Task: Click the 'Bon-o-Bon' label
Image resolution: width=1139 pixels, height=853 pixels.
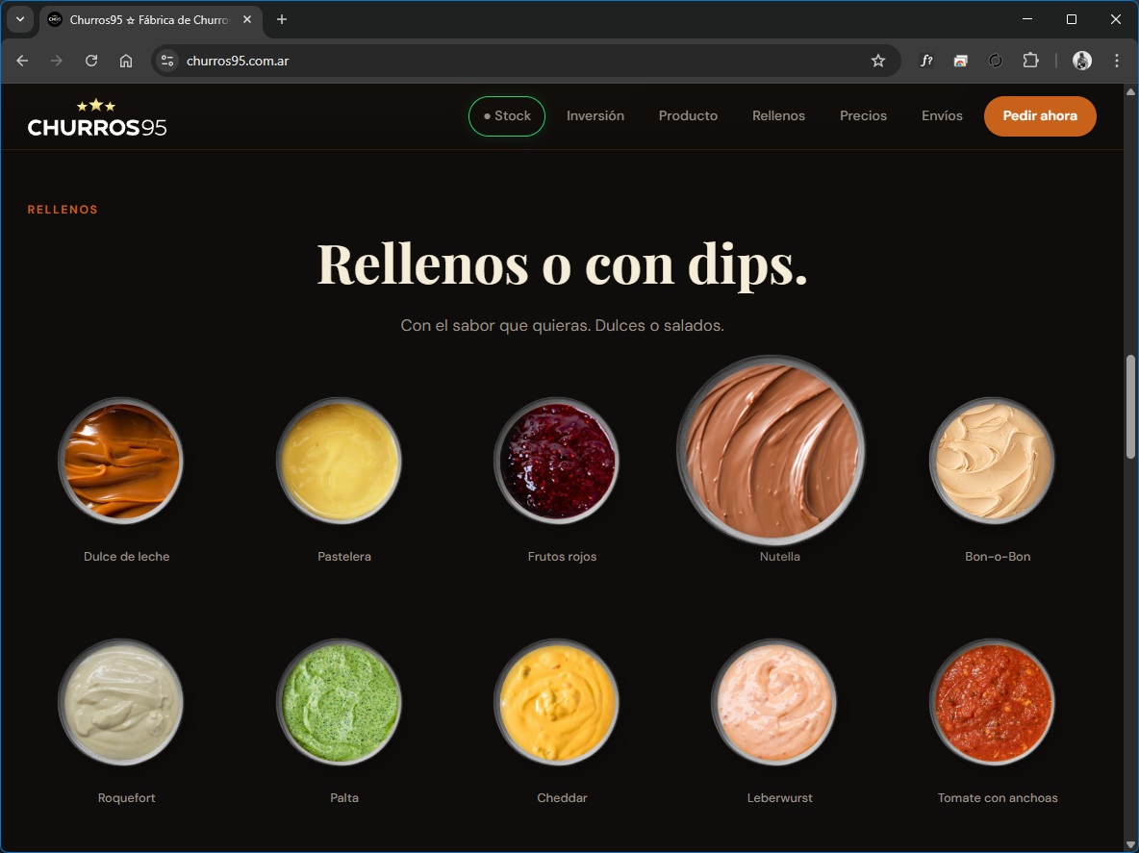Action: 999,557
